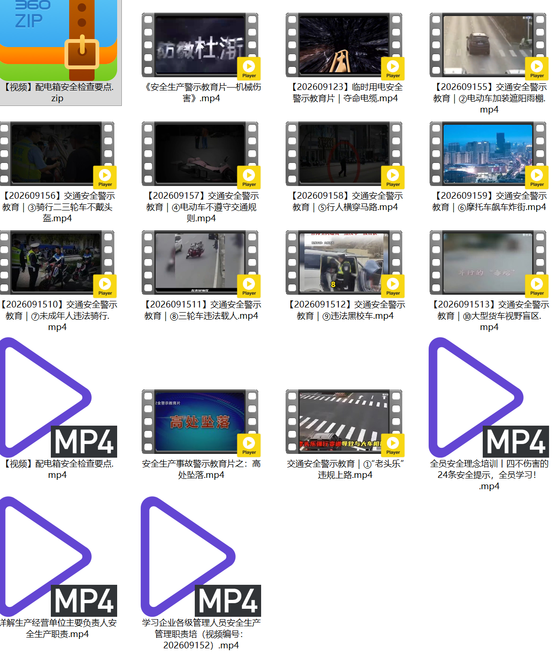Select the 电动车加装遮阳雨棚 video file
The width and height of the screenshot is (558, 654).
pos(488,45)
